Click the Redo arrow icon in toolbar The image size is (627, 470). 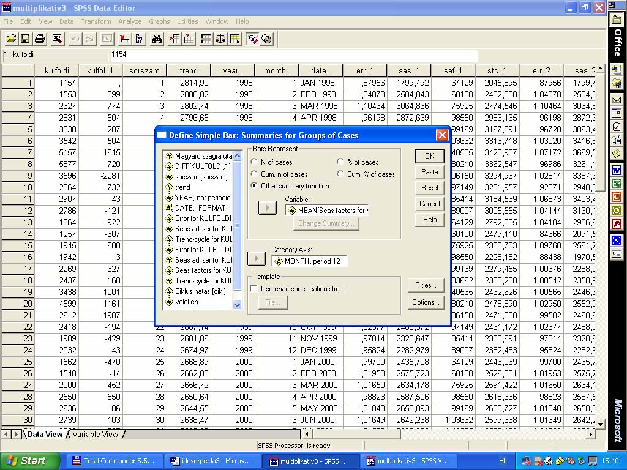point(89,39)
